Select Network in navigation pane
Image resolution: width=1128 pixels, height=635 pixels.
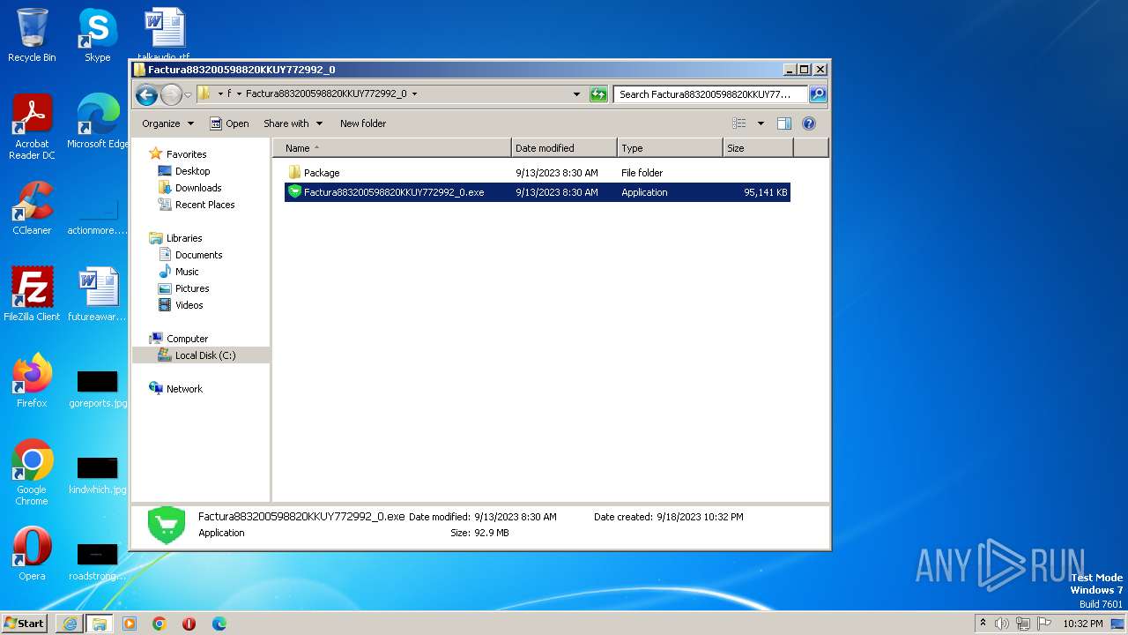[x=184, y=389]
